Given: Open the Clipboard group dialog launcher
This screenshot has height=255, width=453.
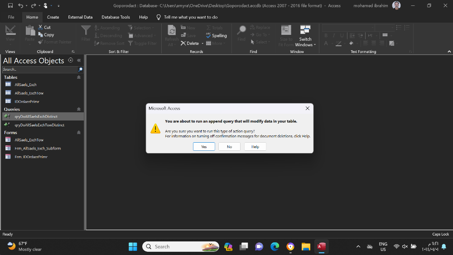Looking at the screenshot, I should click(73, 52).
